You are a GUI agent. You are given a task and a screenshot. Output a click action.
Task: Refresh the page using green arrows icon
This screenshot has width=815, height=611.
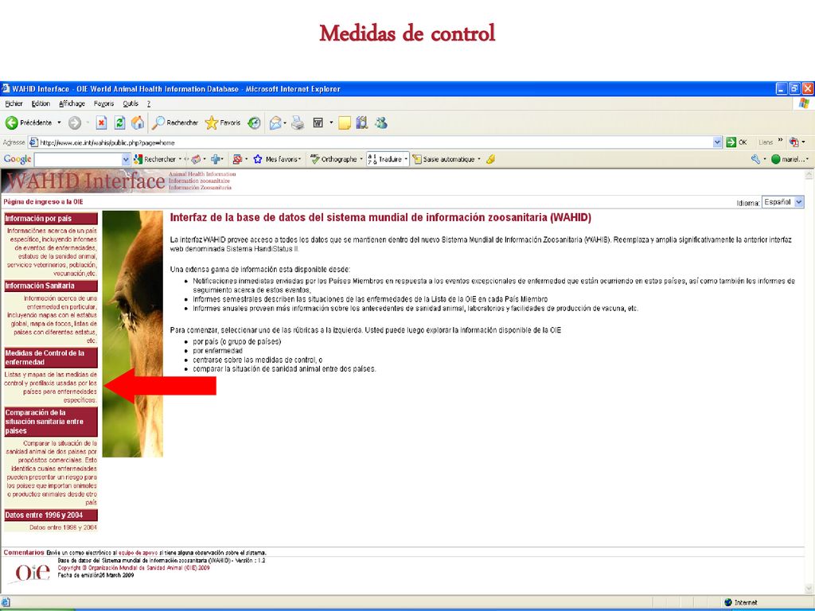119,123
